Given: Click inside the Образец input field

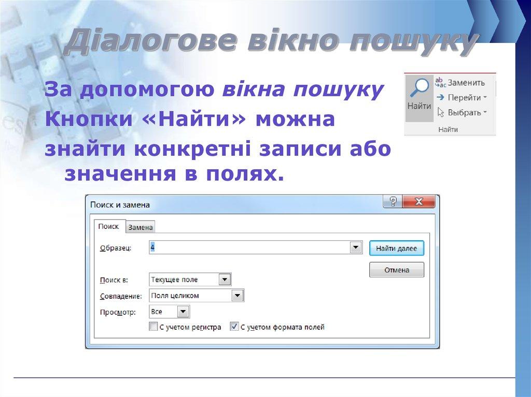Looking at the screenshot, I should tap(233, 247).
